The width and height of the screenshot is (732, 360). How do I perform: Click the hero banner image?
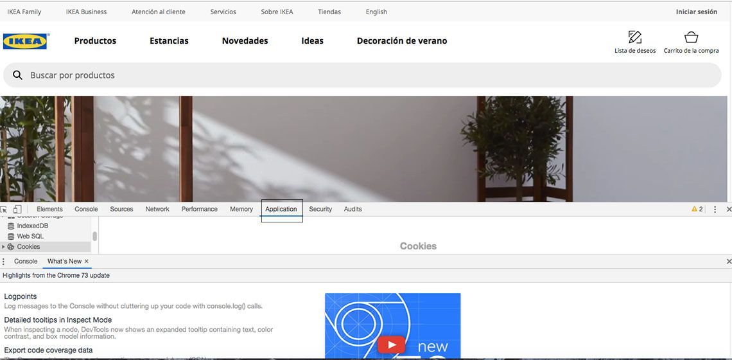pos(363,149)
